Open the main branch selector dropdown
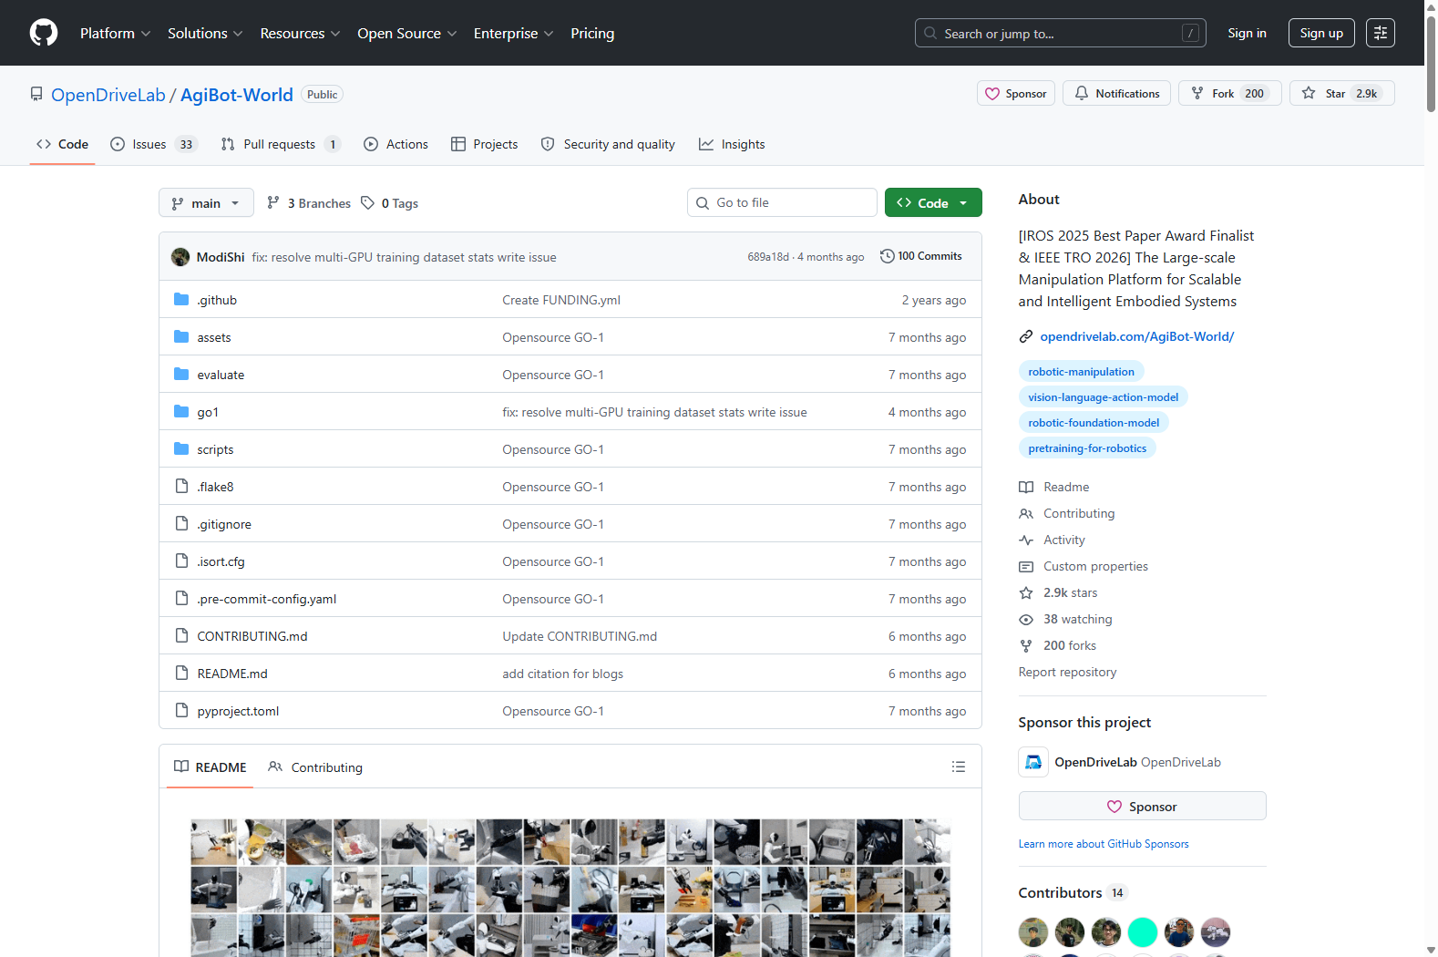Viewport: 1438px width, 957px height. [x=206, y=202]
